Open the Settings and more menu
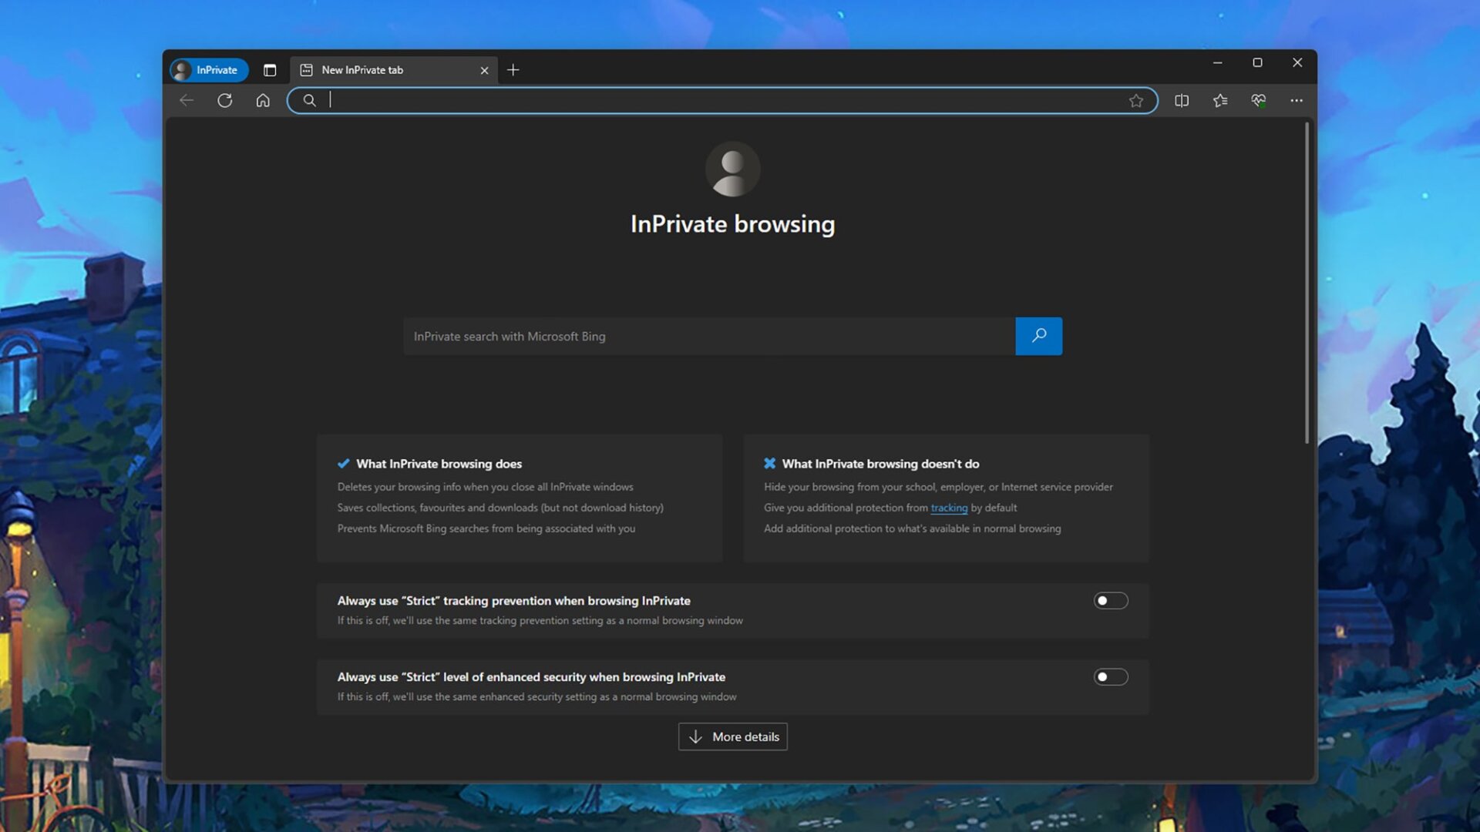This screenshot has width=1480, height=832. click(x=1297, y=100)
